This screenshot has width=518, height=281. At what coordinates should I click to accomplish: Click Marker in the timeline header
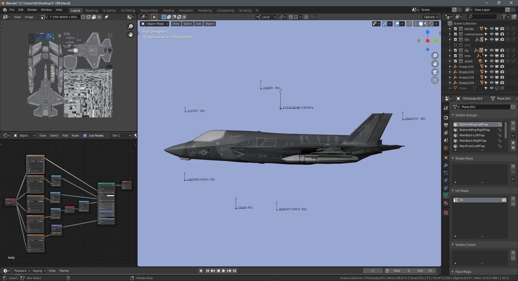pyautogui.click(x=64, y=271)
